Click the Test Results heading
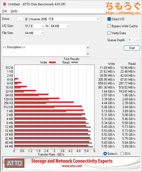 72,59
